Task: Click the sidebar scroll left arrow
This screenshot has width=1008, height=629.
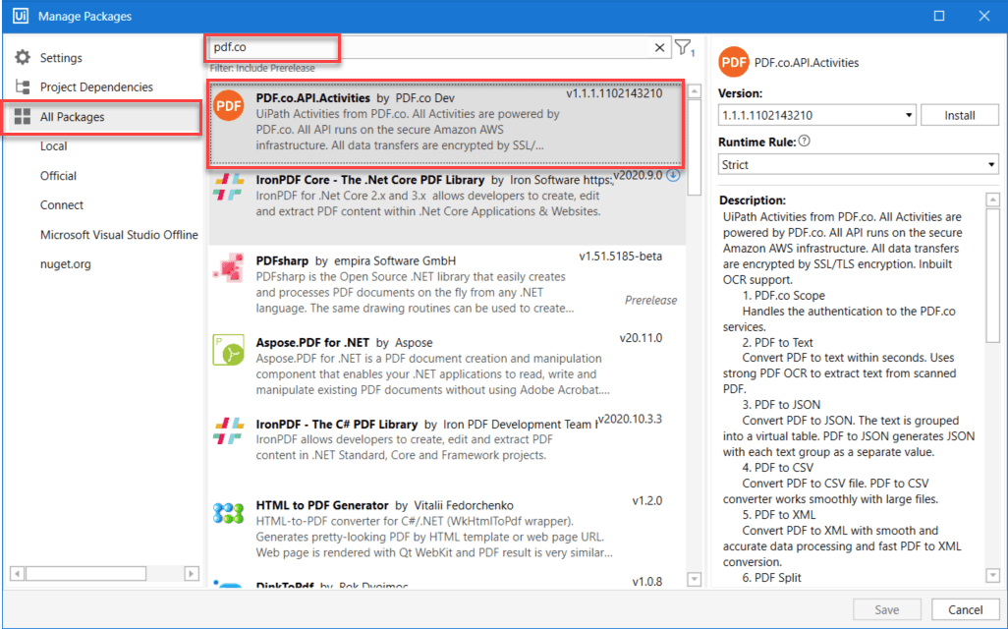Action: [18, 573]
